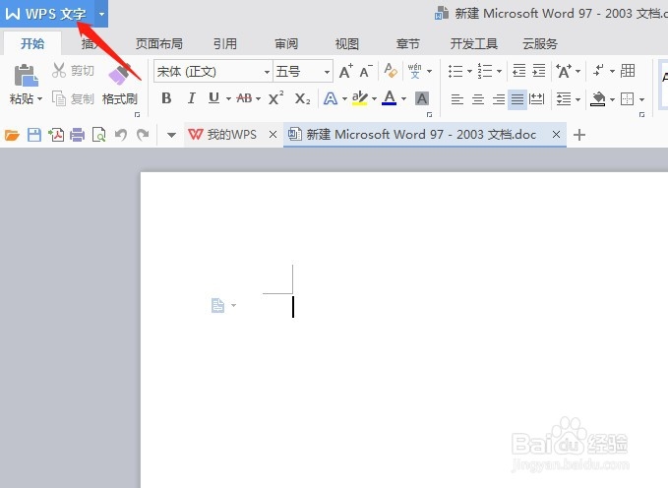The width and height of the screenshot is (668, 488).
Task: Click the table grid icon
Action: (x=628, y=70)
